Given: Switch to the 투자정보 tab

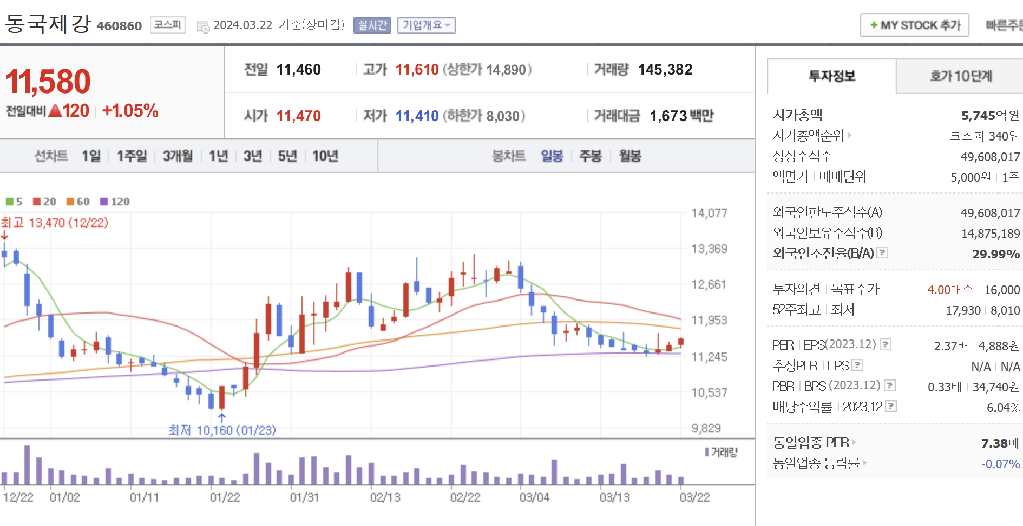Looking at the screenshot, I should point(832,76).
